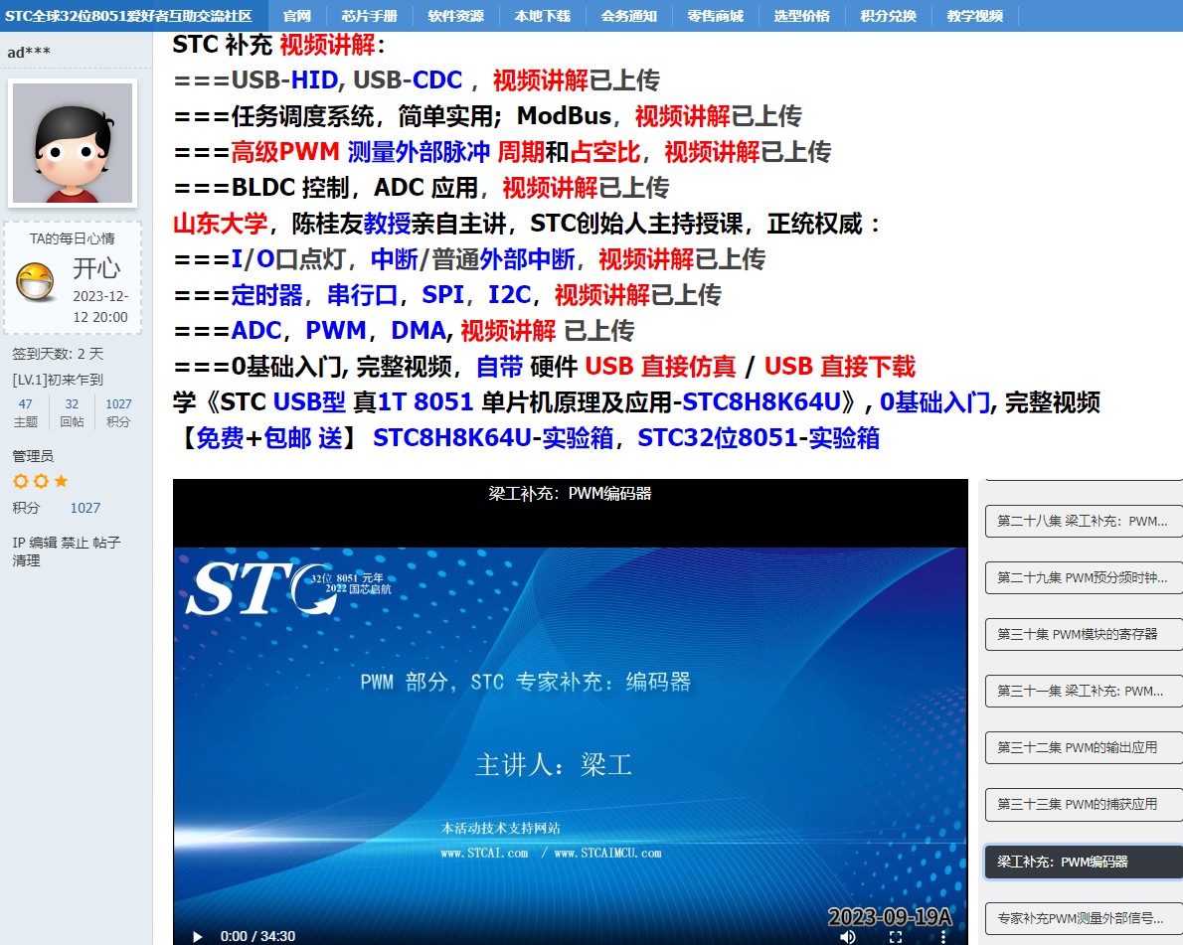Play the PWM编码器 video
Screen dimensions: 1183x945
coord(198,936)
